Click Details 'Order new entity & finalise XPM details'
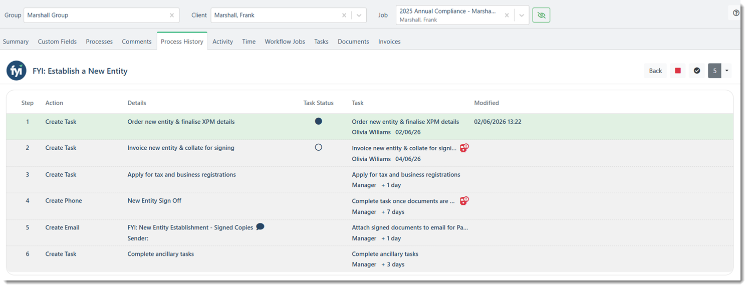 pyautogui.click(x=181, y=122)
